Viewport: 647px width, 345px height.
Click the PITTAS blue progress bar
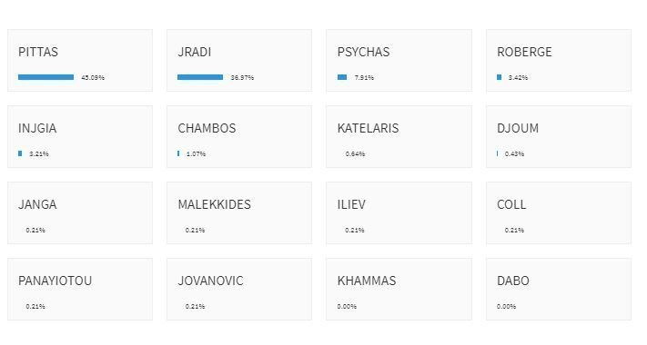point(45,77)
